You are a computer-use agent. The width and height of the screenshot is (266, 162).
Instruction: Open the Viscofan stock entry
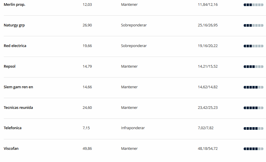tap(11, 148)
